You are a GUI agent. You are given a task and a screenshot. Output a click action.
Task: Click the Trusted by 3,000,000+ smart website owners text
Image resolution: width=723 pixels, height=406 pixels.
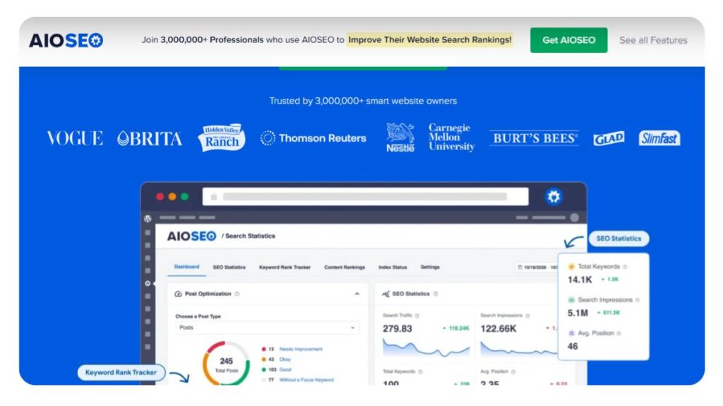tap(363, 101)
